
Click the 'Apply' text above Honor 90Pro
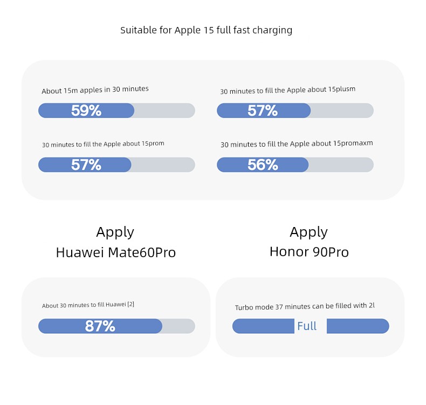[308, 232]
